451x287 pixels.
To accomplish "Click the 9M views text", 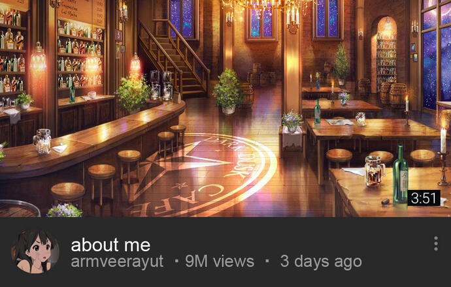I will (220, 261).
